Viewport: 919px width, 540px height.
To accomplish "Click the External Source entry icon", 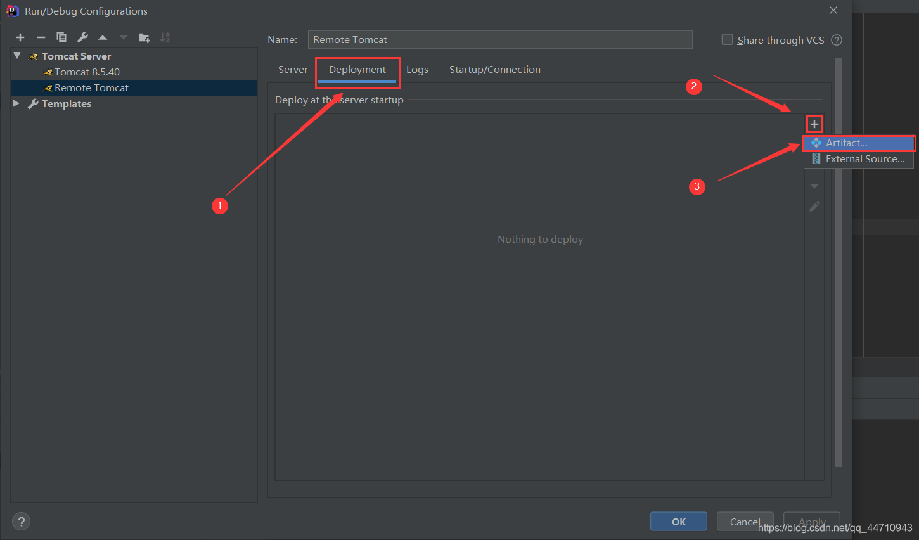I will [816, 159].
